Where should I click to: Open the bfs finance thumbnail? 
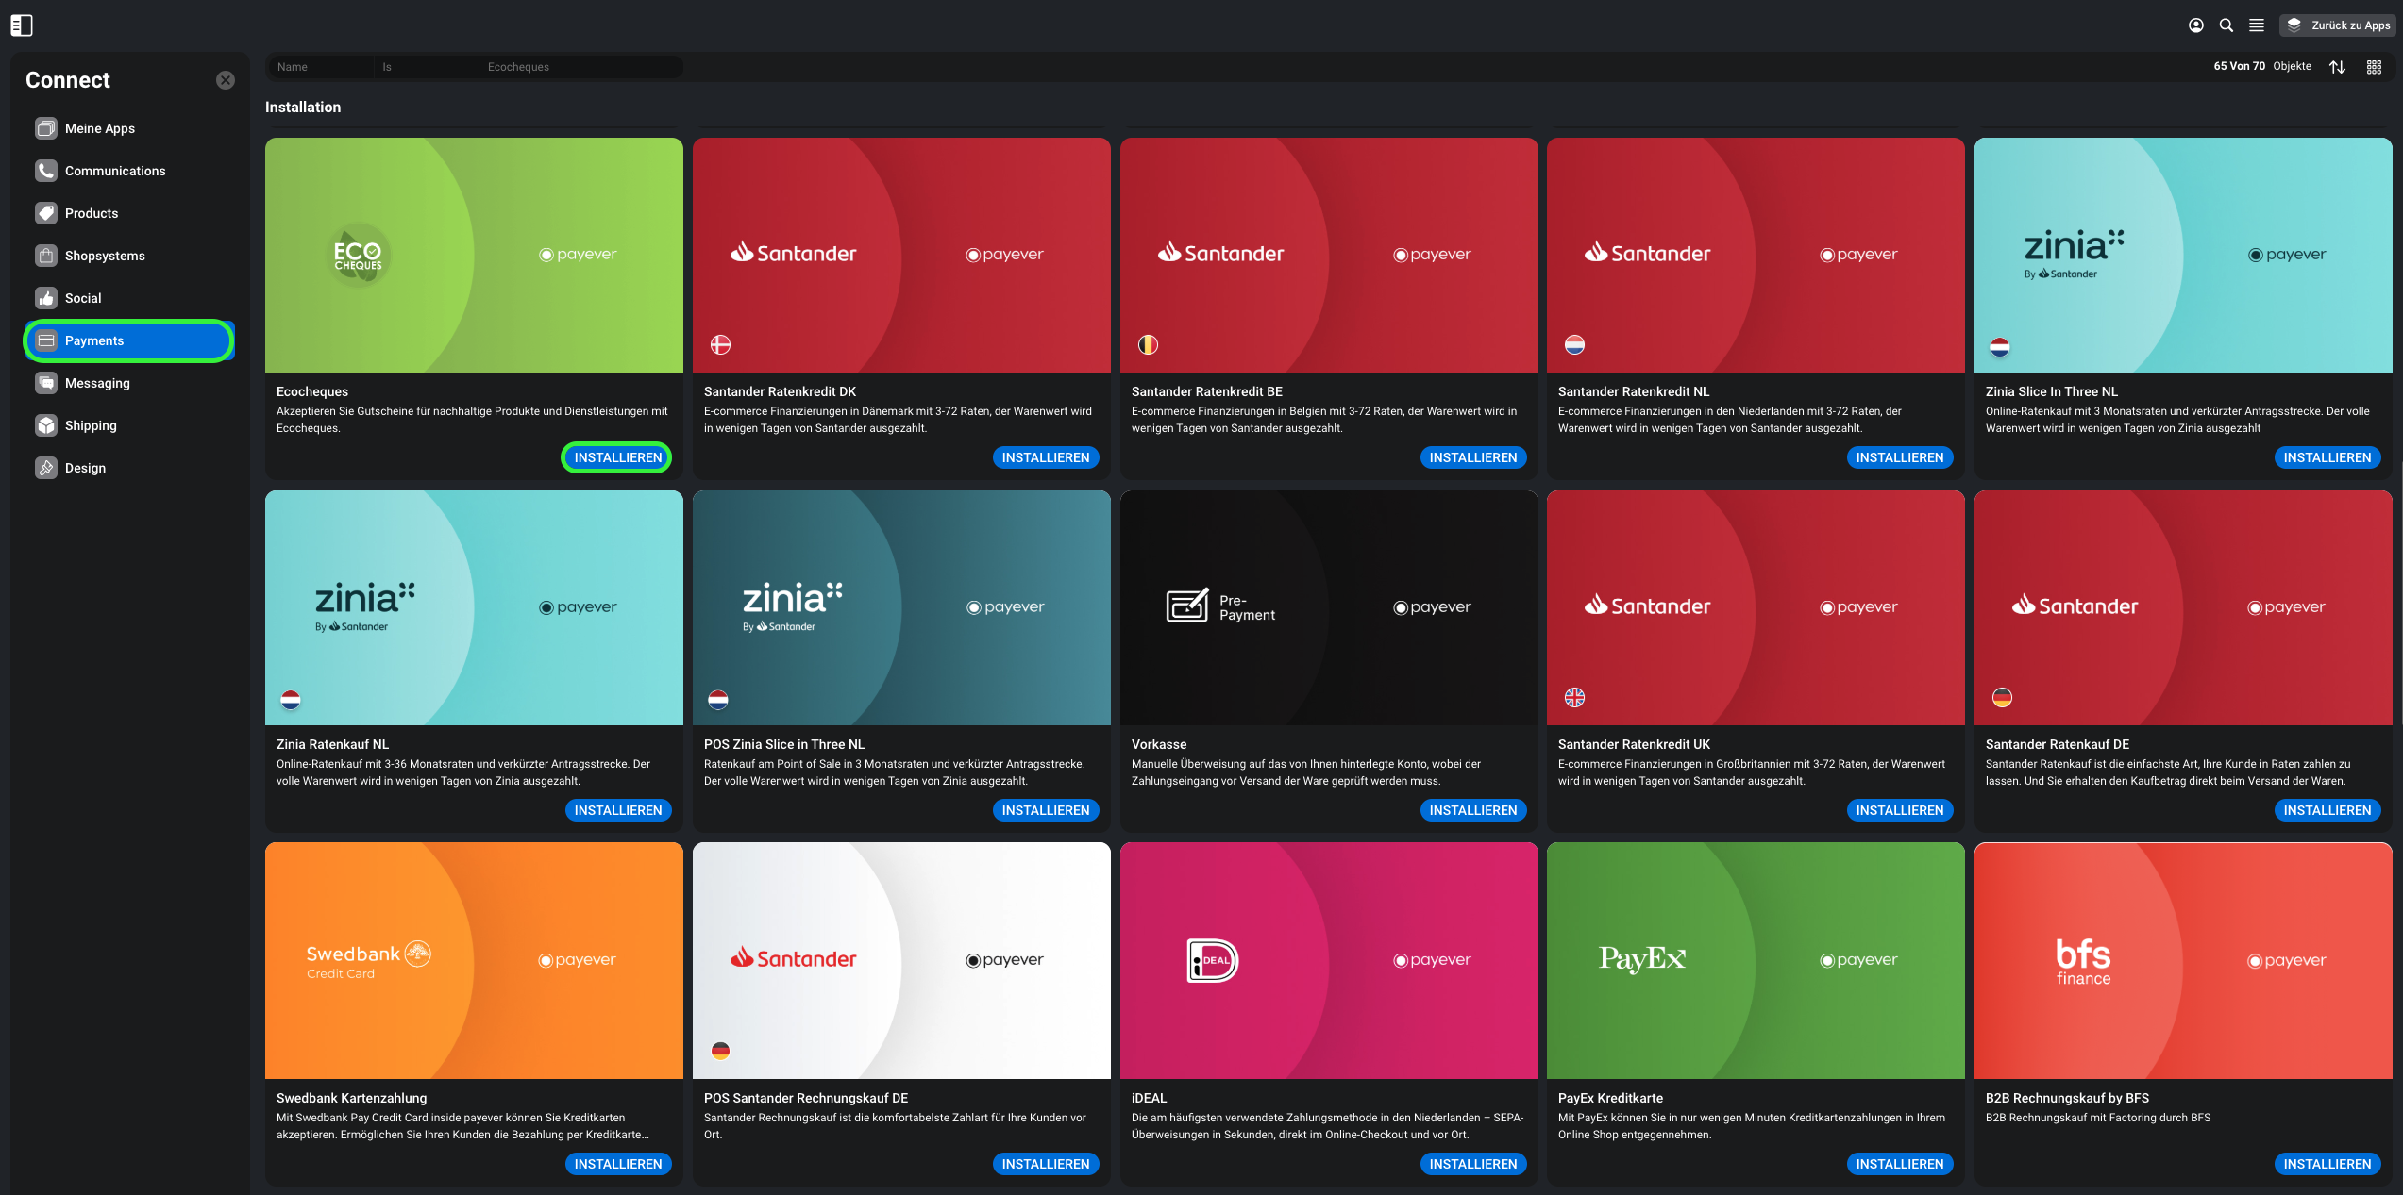click(x=2183, y=960)
